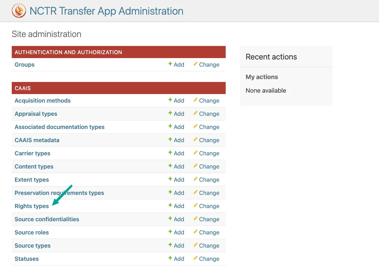Click the plus icon in Appraisal types row
The height and width of the screenshot is (274, 379).
pyautogui.click(x=170, y=113)
